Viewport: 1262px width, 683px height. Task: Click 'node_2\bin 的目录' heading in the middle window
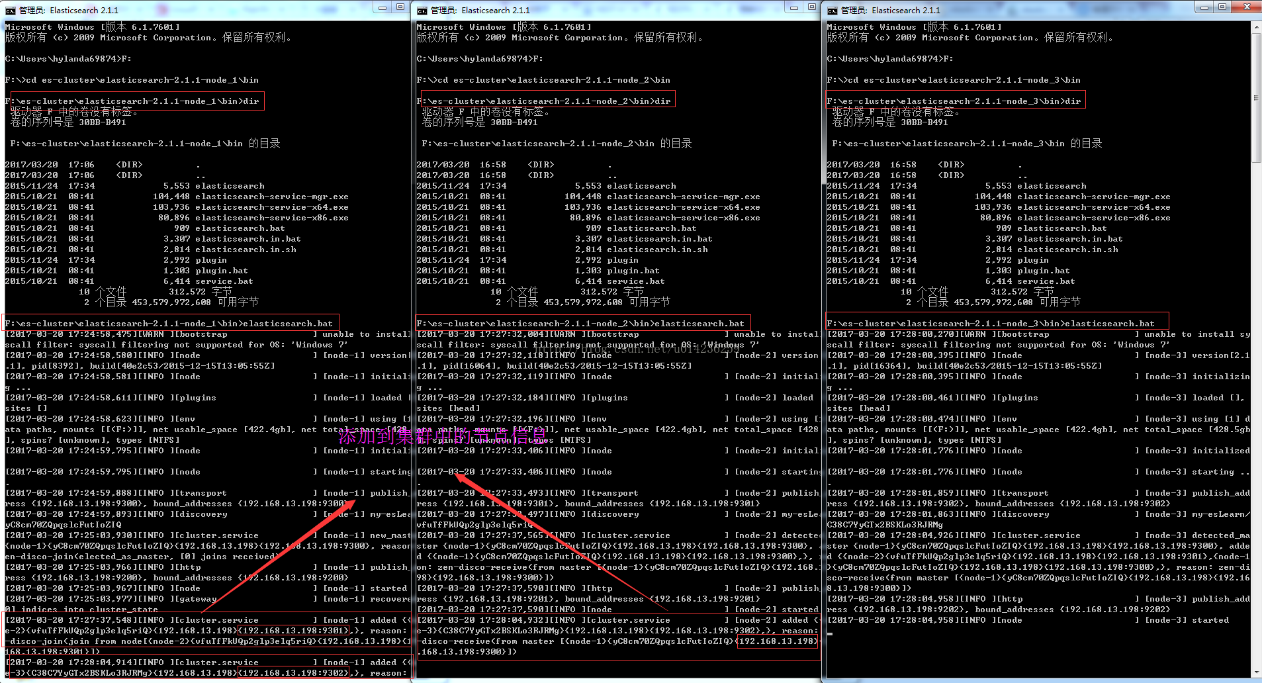[557, 144]
